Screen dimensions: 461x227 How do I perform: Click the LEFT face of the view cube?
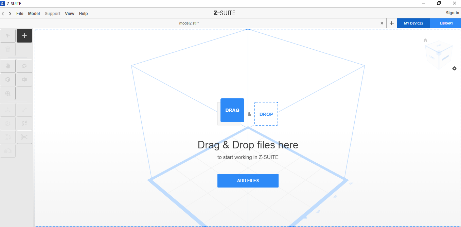coord(431,57)
